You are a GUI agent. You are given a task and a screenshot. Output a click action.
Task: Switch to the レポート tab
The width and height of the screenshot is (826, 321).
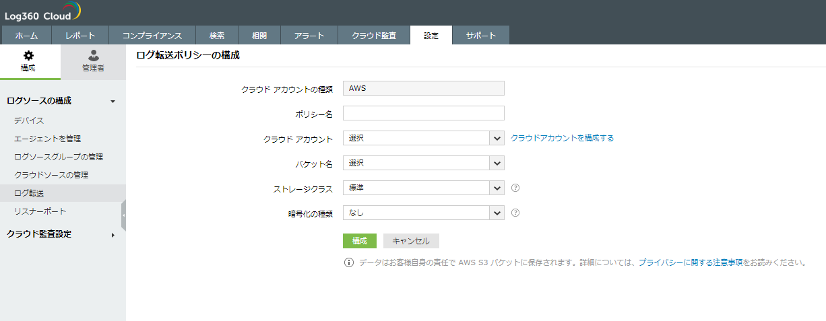[80, 36]
